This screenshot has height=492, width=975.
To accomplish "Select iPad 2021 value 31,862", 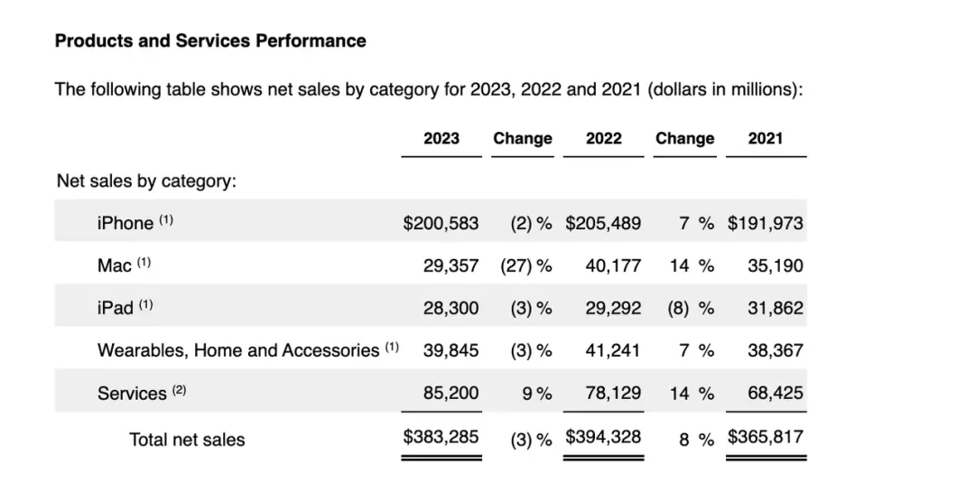I will pyautogui.click(x=775, y=308).
